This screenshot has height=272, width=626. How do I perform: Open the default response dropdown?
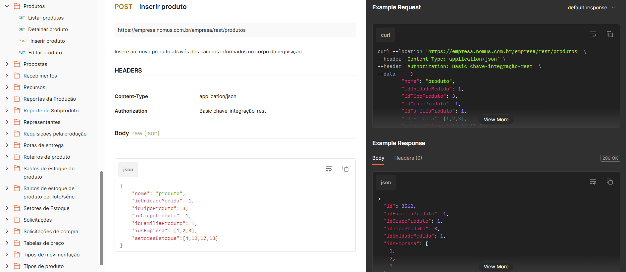pos(591,7)
